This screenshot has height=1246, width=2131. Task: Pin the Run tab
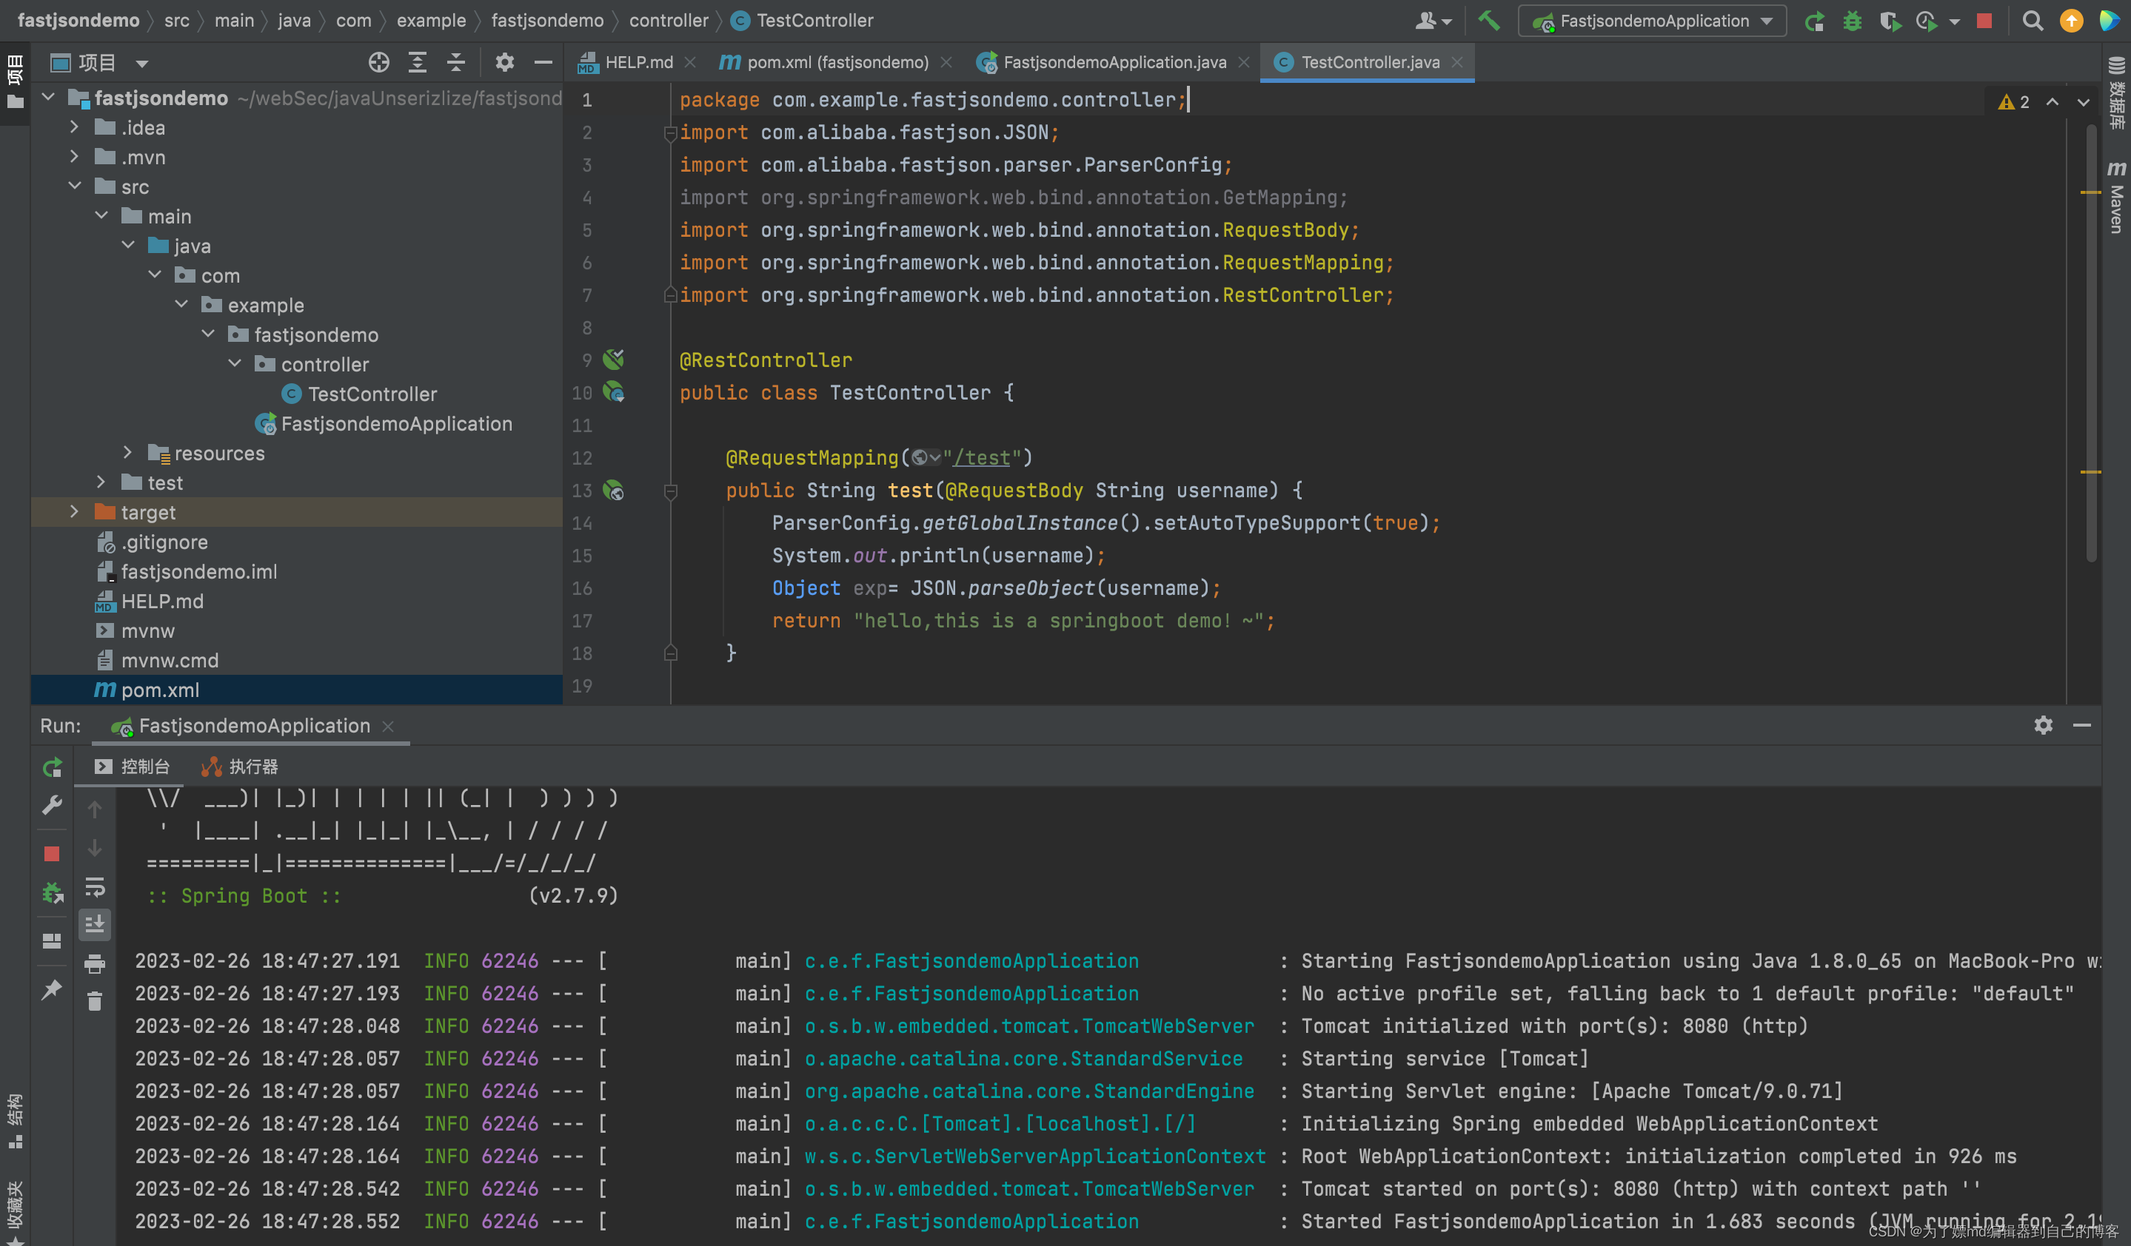click(52, 989)
